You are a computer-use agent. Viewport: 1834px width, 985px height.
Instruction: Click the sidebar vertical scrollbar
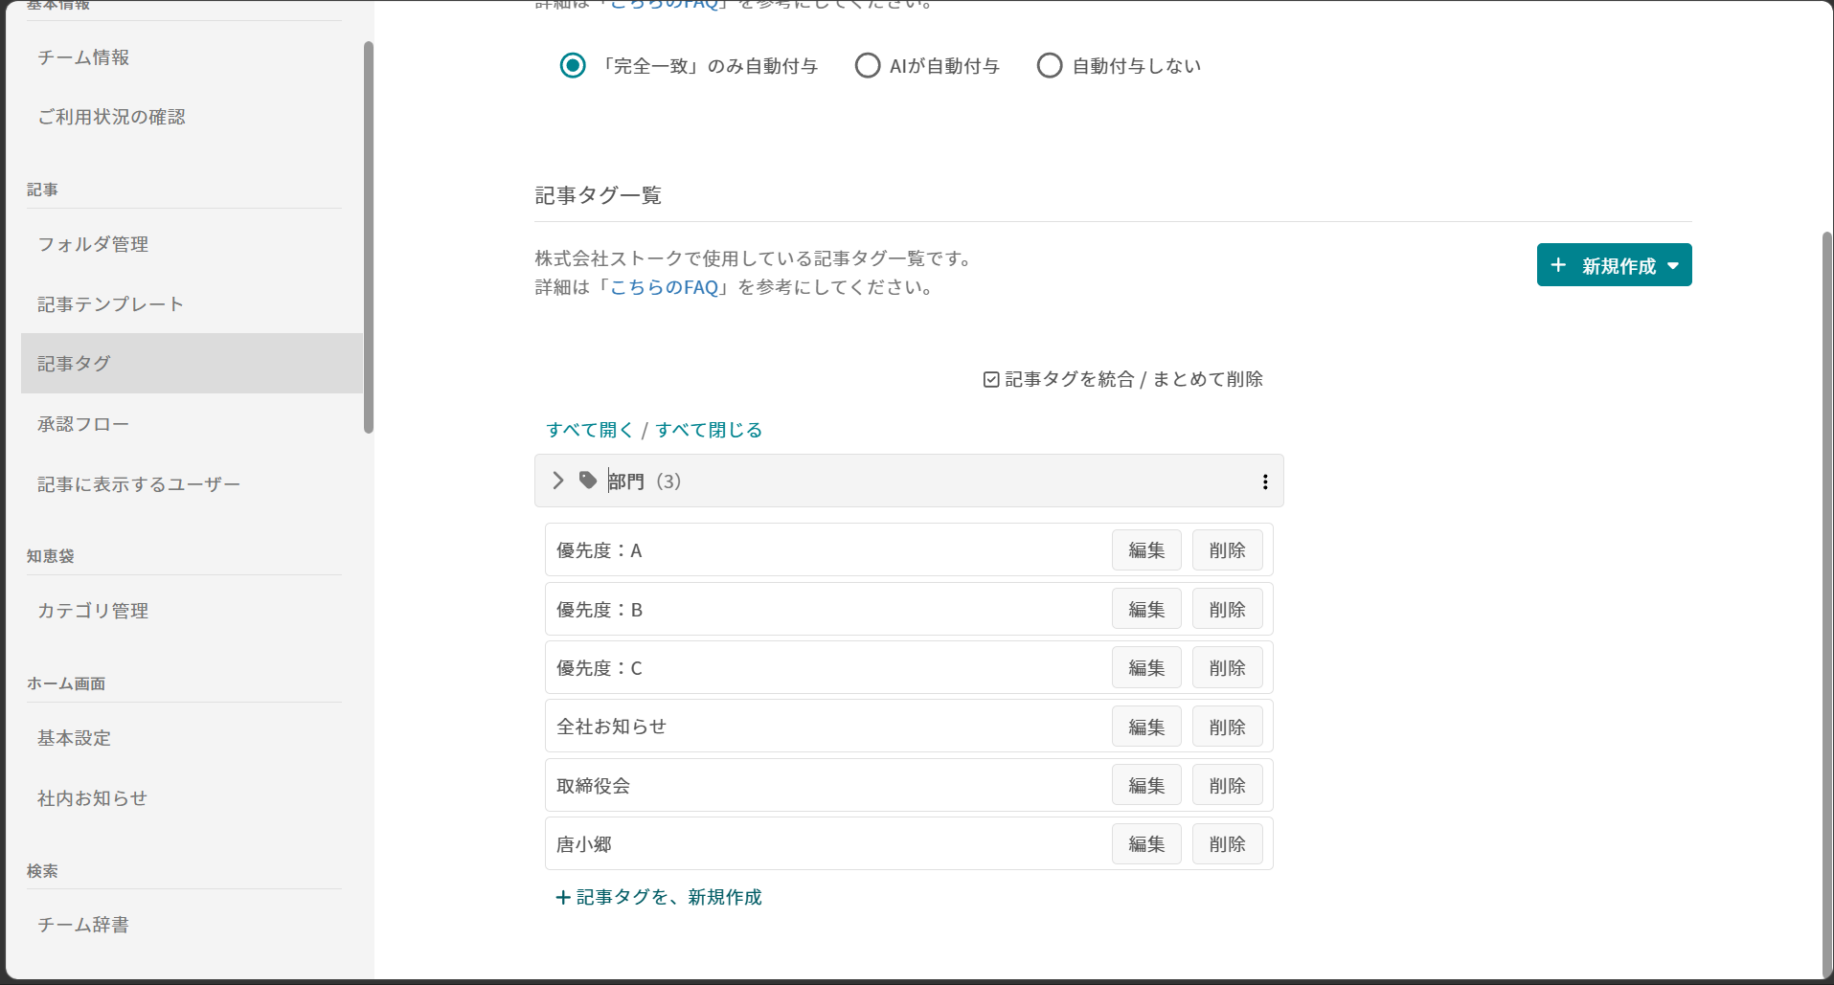(369, 237)
